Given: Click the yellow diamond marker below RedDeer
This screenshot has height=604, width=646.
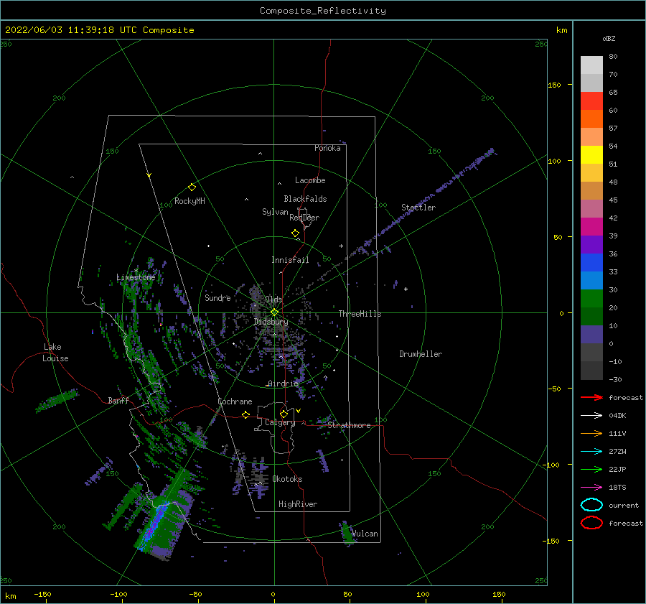Looking at the screenshot, I should 296,233.
